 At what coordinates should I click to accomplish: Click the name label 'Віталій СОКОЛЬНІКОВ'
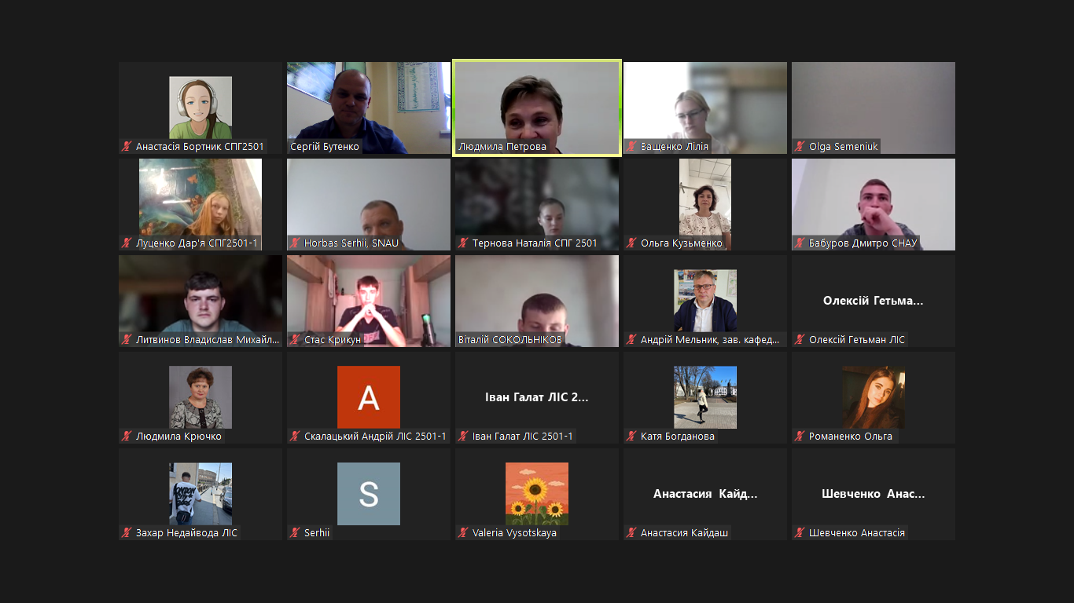510,340
